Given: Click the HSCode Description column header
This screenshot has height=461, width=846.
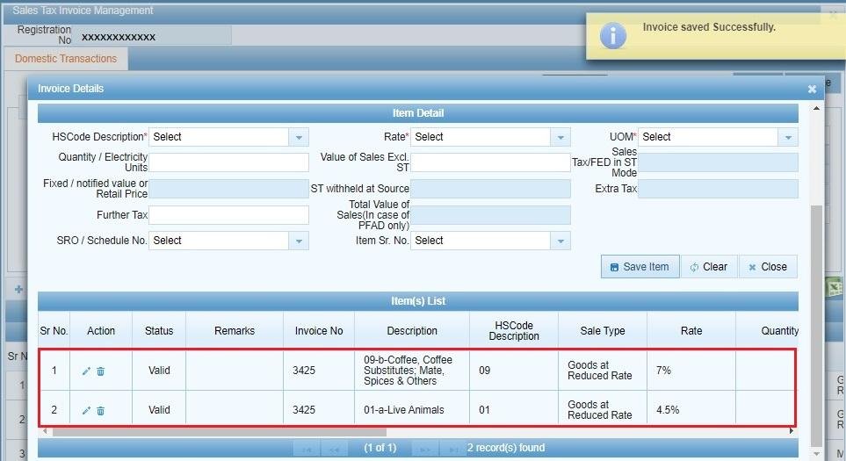Looking at the screenshot, I should [x=514, y=330].
